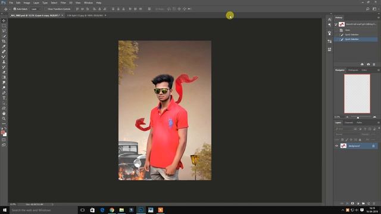
Task: Open Auto-Select Layer dropdown
Action: click(36, 9)
